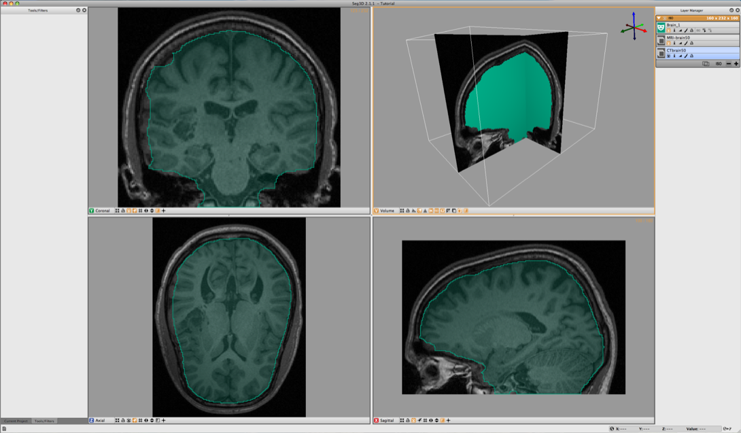Click delete isosurface icon on Brain_1 layer
The width and height of the screenshot is (741, 433).
click(x=710, y=31)
